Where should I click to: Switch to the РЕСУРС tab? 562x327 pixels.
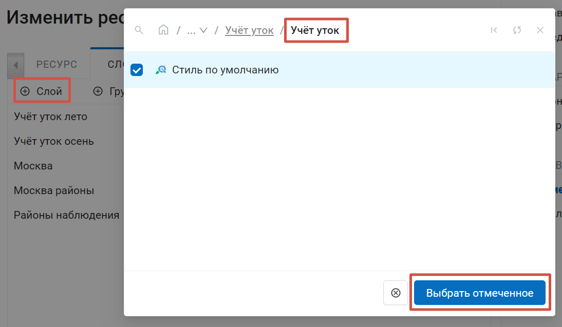click(x=57, y=64)
